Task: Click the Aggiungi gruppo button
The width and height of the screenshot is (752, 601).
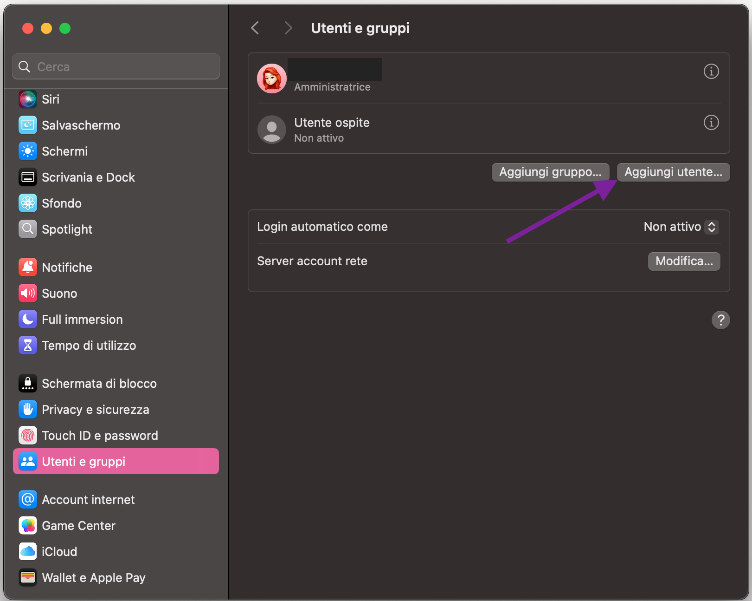Action: tap(550, 172)
